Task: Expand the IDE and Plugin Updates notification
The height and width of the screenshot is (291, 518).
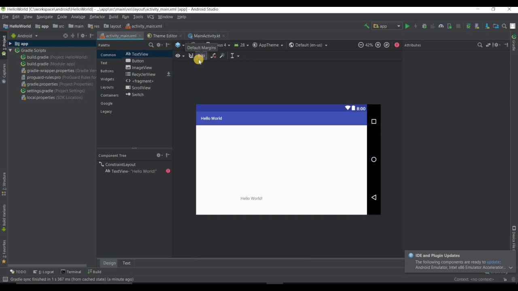Action: click(510, 268)
